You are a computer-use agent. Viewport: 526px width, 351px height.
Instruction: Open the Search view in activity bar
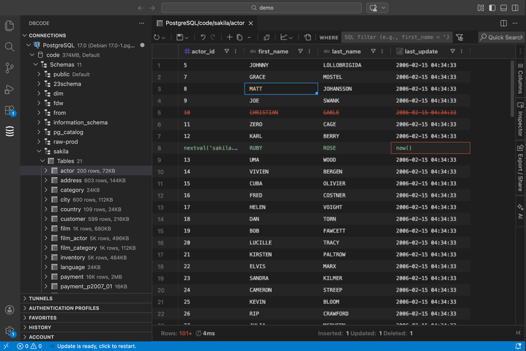[10, 46]
